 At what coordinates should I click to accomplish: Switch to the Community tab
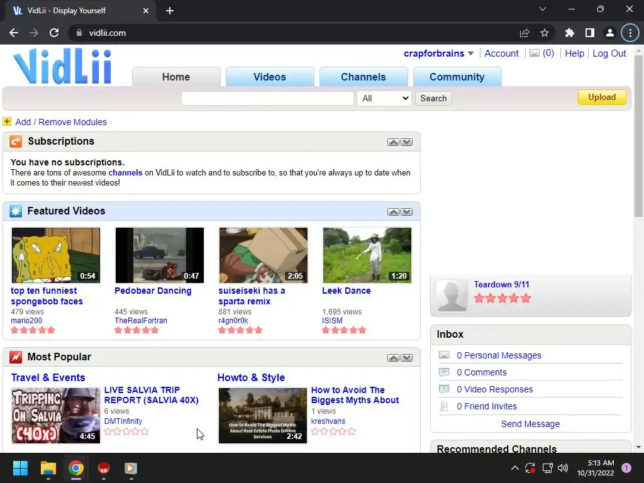(x=457, y=77)
